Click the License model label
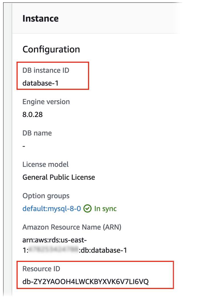Image resolution: width=217 pixels, height=303 pixels. coord(46,164)
